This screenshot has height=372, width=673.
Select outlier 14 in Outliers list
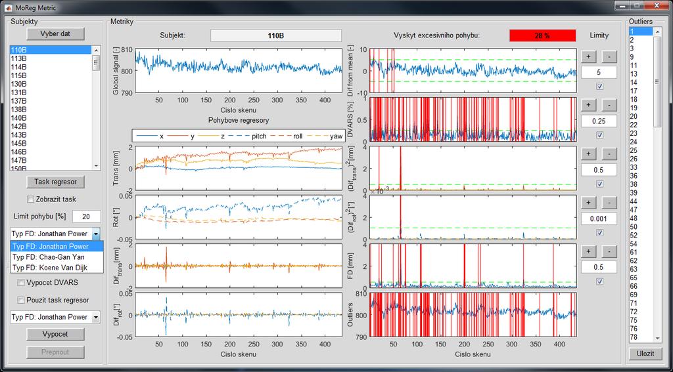tap(641, 82)
